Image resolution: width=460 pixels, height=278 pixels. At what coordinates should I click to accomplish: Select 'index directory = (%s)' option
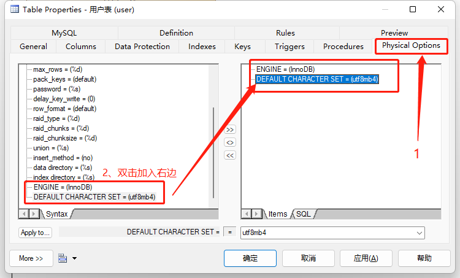(64, 177)
